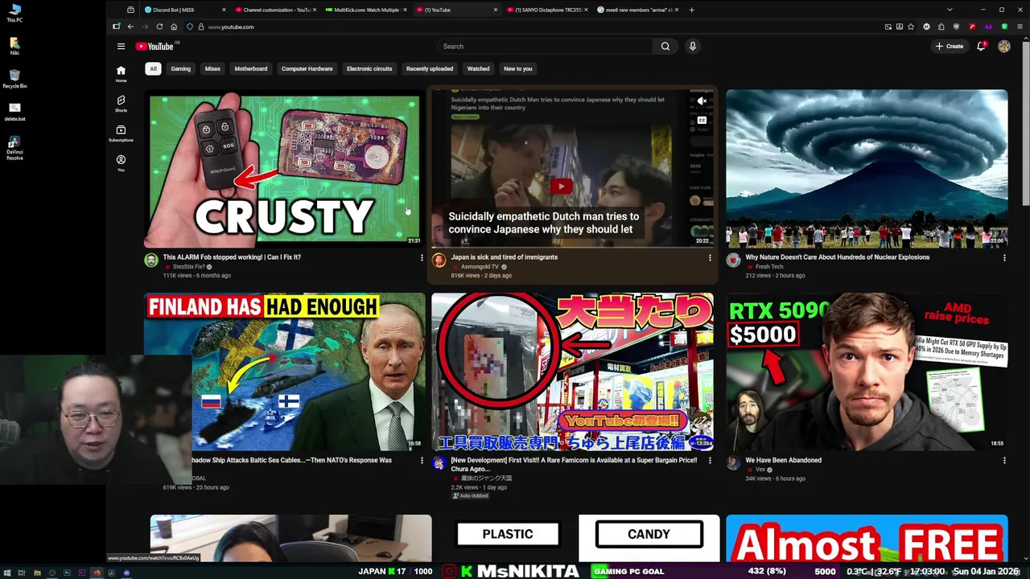
Task: Open Asmongold TV channel avatar
Action: [439, 260]
